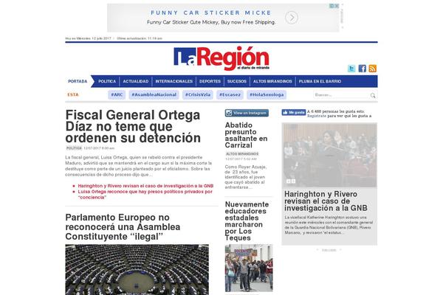
Task: Click the ESTA label left of hashtags
Action: pyautogui.click(x=73, y=95)
